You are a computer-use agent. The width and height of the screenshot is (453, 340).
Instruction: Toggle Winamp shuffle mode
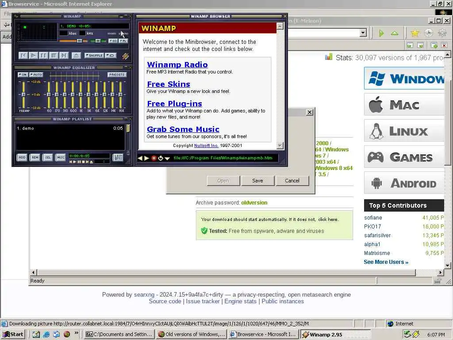coord(94,55)
